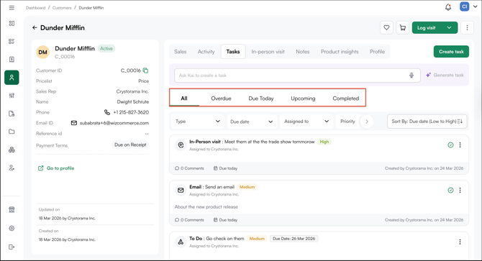Screen dimensions: 482x261
Task: Open kebab menu for Email task
Action: coord(460,191)
